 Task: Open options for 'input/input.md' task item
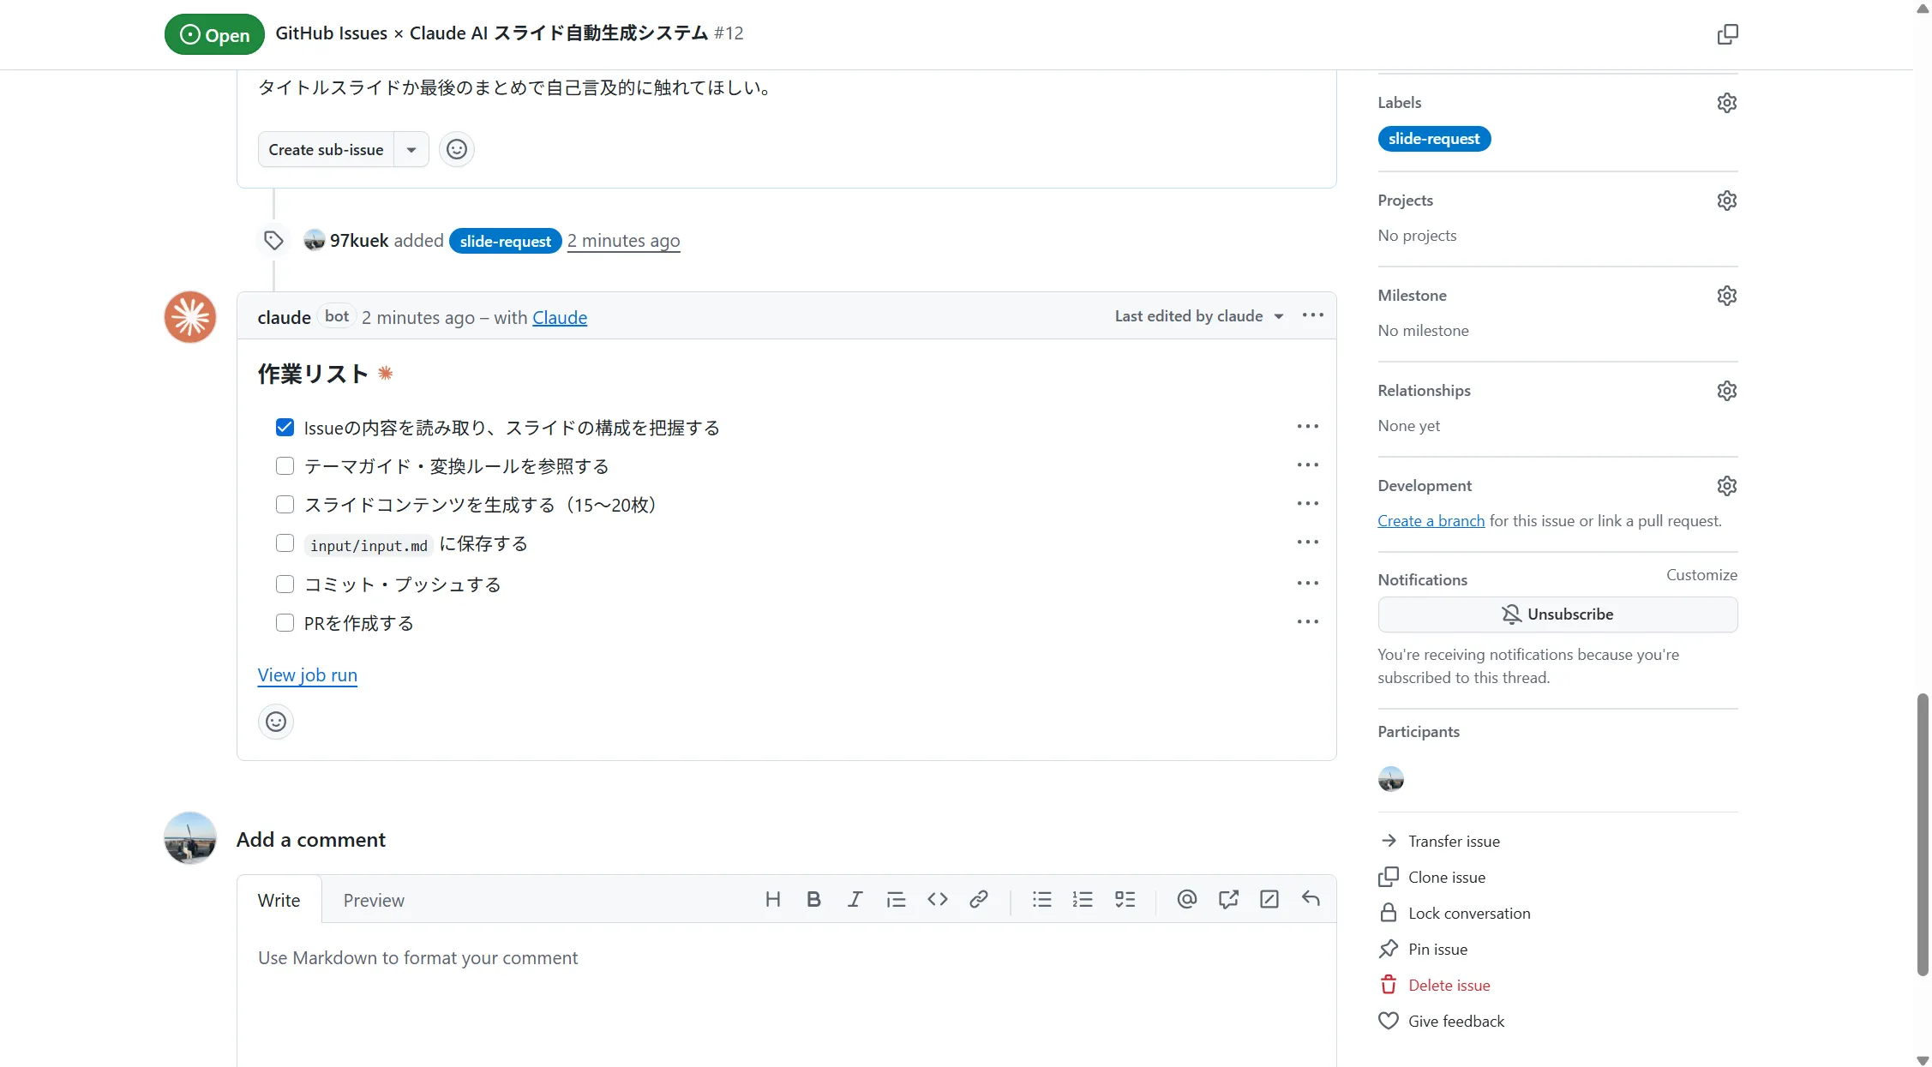click(1307, 542)
